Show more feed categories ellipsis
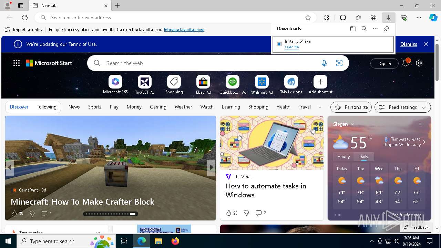 (319, 107)
